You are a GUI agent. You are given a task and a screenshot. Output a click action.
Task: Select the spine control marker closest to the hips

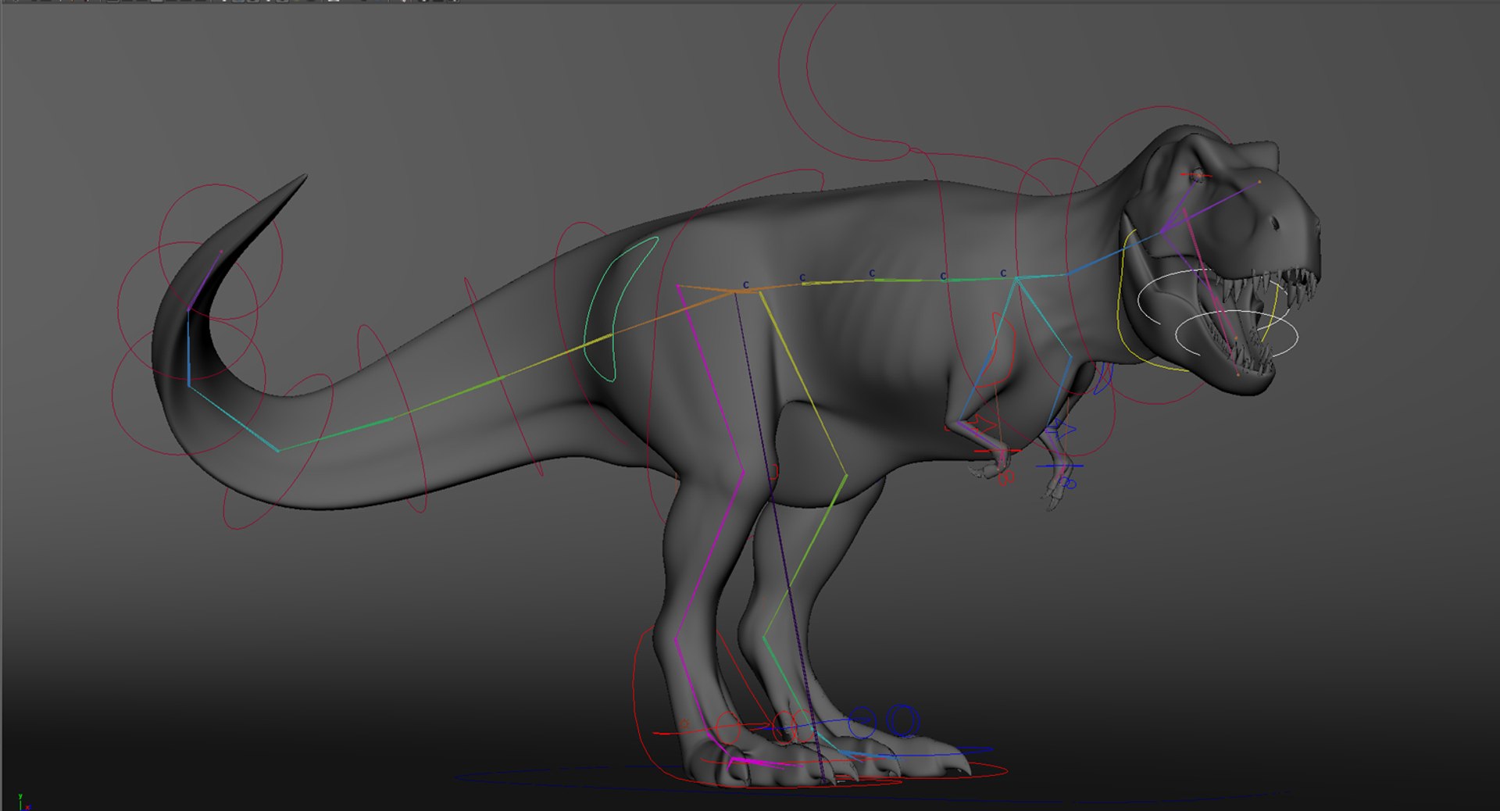(x=746, y=285)
